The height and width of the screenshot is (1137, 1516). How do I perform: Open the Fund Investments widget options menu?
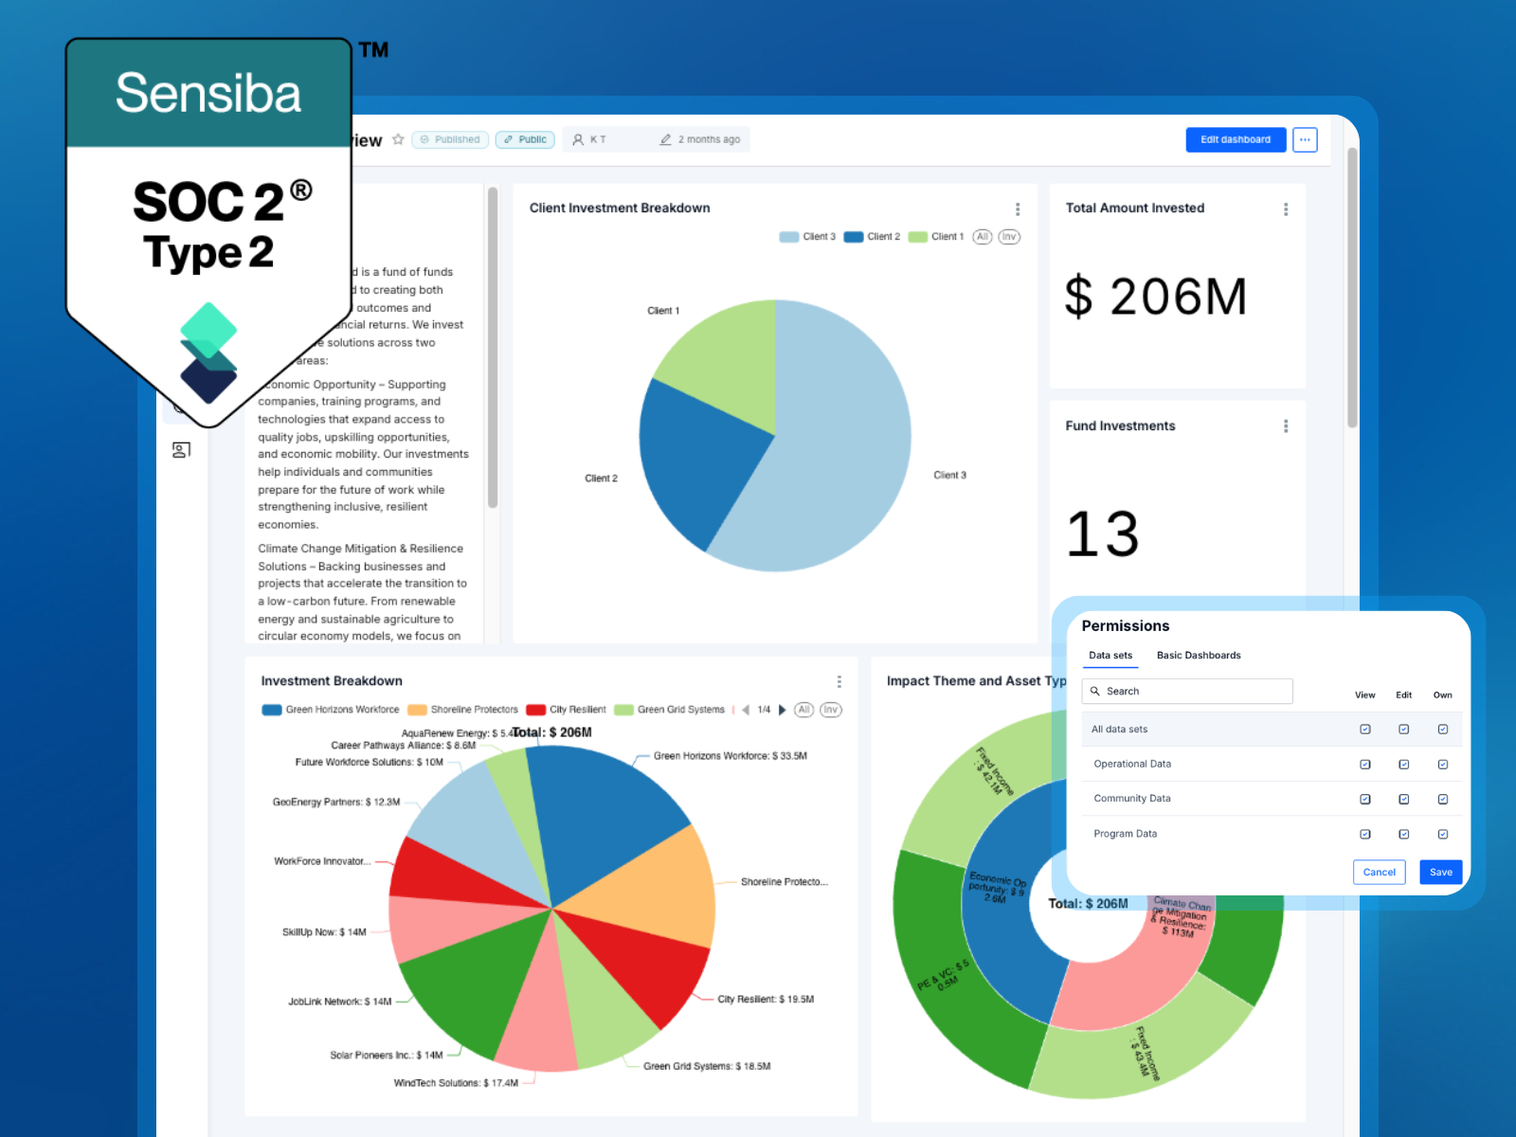[x=1286, y=426]
